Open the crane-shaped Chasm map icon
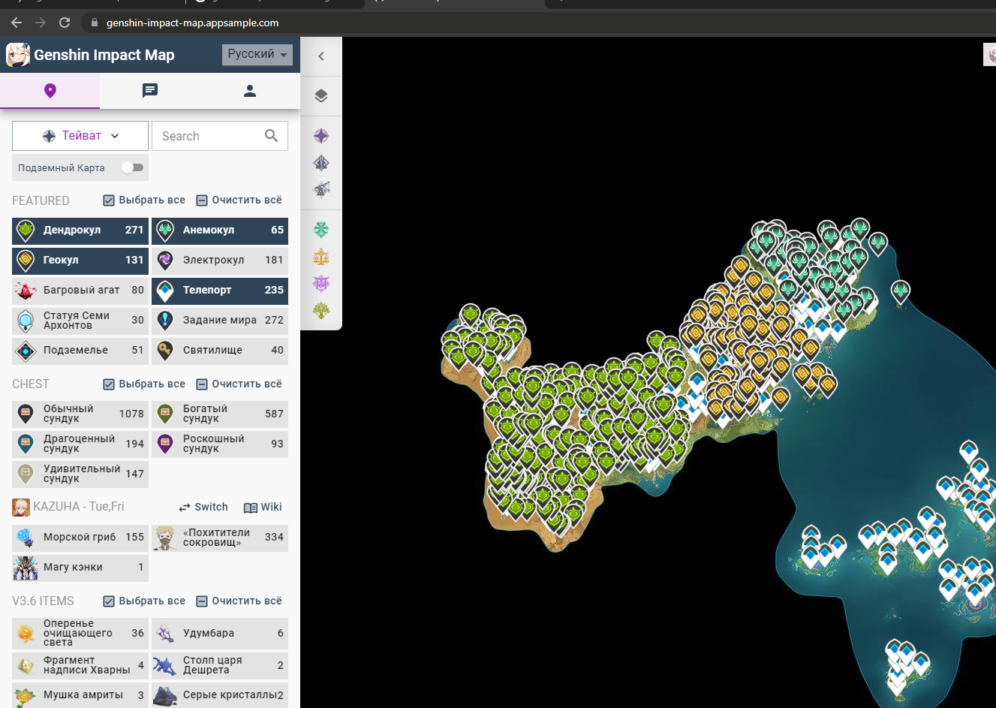The height and width of the screenshot is (708, 996). point(321,189)
